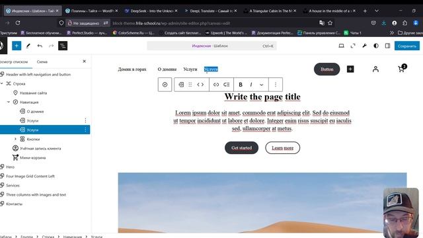Add a submenu to the link
Viewport: 423px width, 238px height.
click(227, 85)
